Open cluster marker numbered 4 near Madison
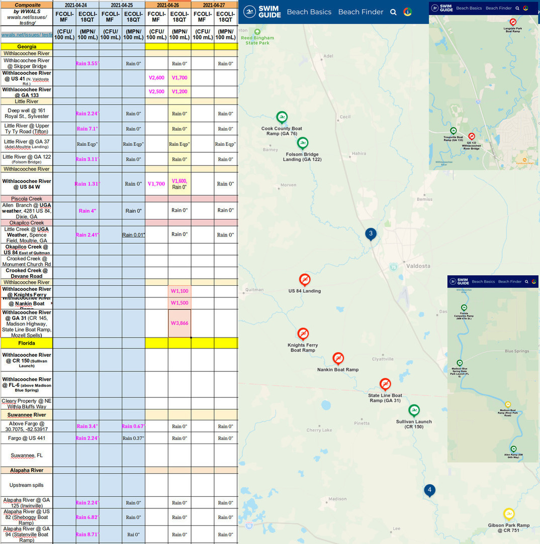Image resolution: width=540 pixels, height=544 pixels. 429,491
